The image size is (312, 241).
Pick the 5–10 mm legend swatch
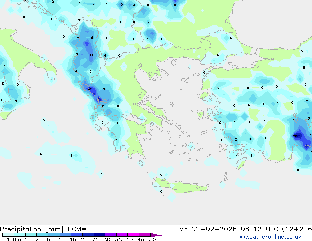[54, 235]
